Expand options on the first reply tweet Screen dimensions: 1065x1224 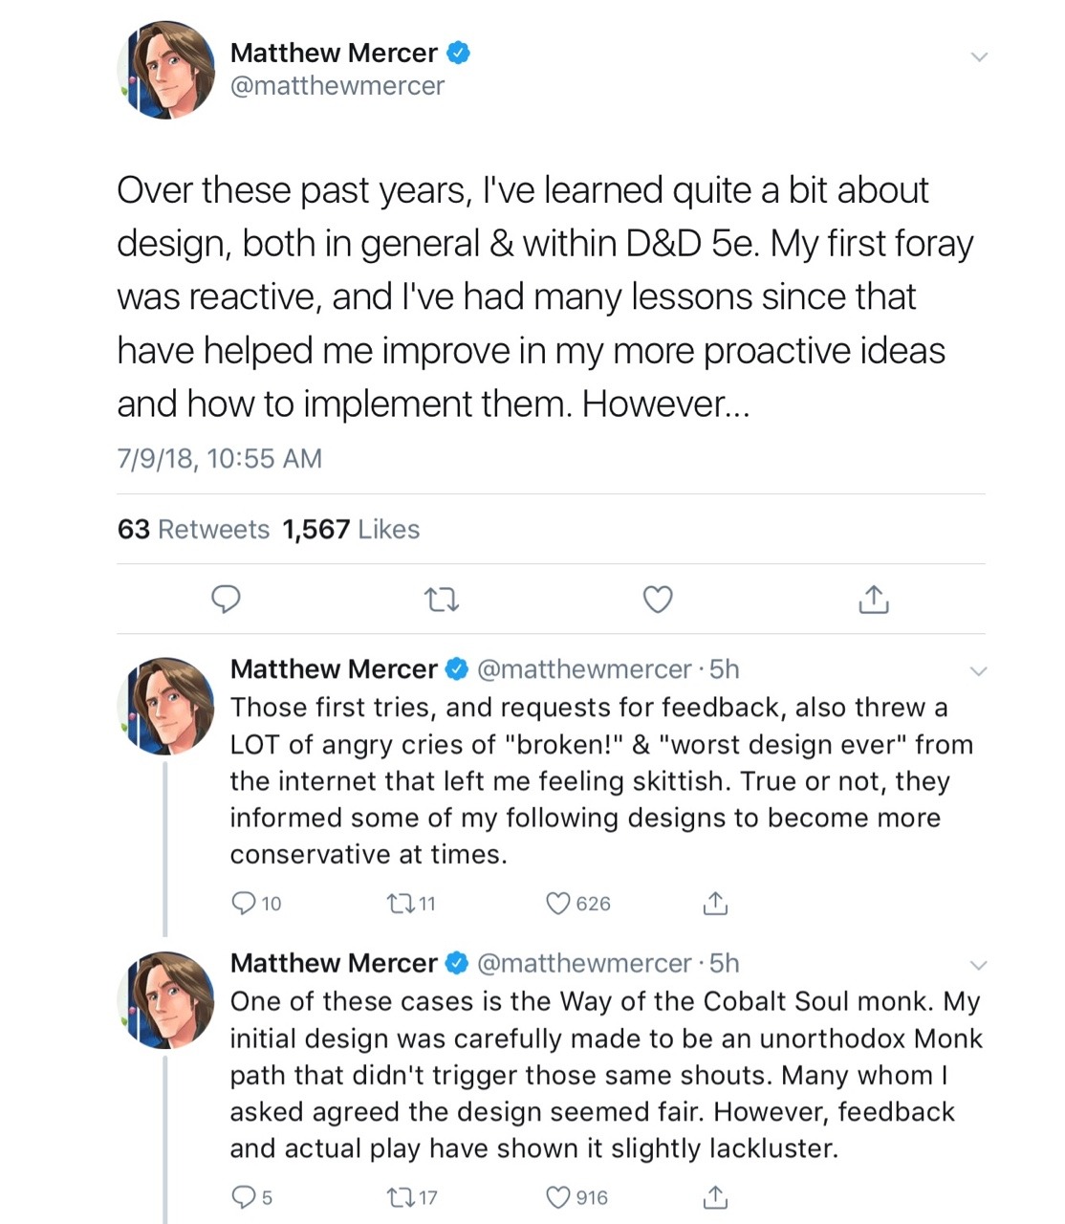tap(978, 671)
